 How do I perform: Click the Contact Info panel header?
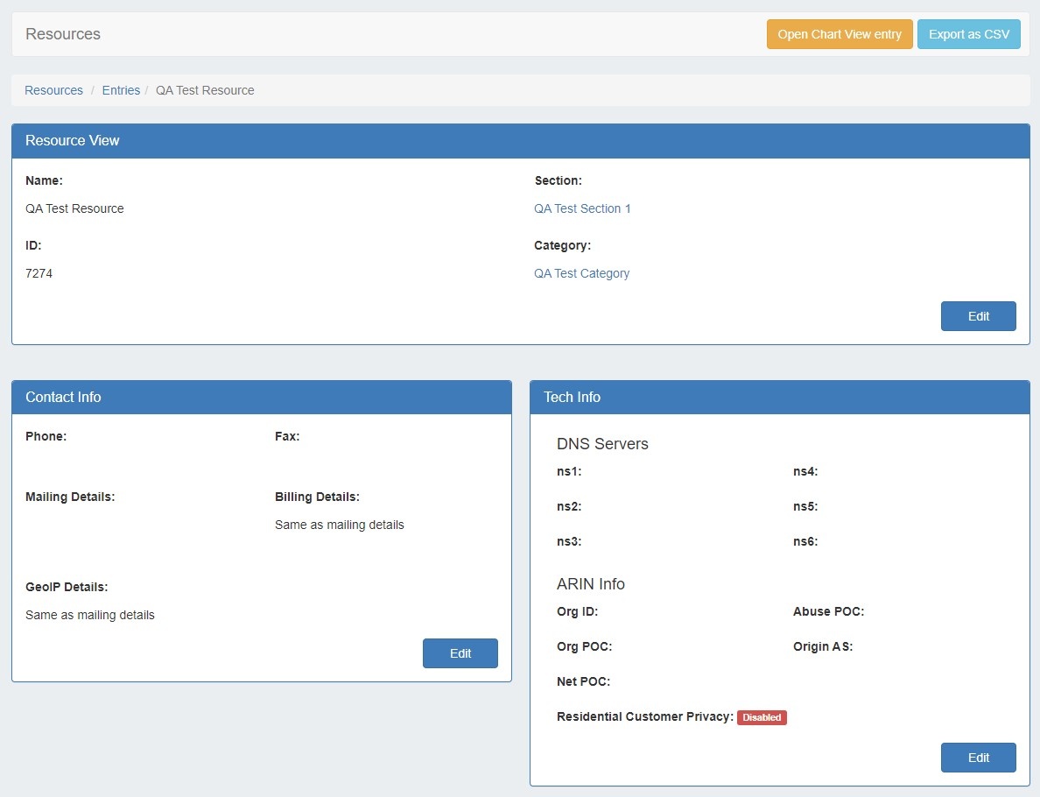pyautogui.click(x=63, y=398)
